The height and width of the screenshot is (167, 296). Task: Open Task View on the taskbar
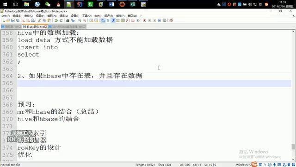point(16,4)
